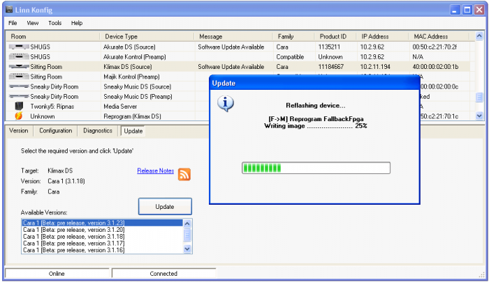
Task: Click the Akurate Kontrol preamp icon for SHUGS
Action: [19, 57]
